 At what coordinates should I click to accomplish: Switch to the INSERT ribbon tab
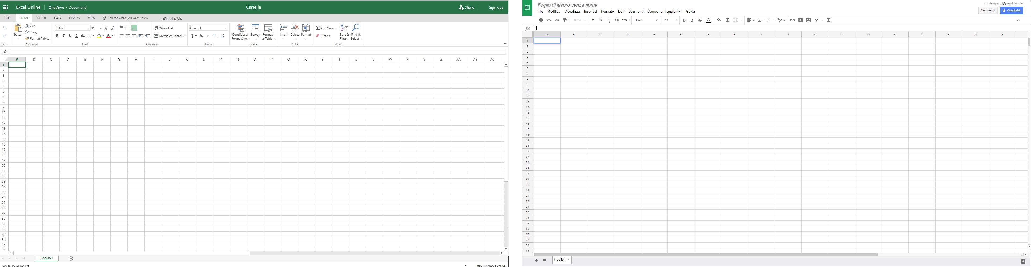[x=41, y=18]
